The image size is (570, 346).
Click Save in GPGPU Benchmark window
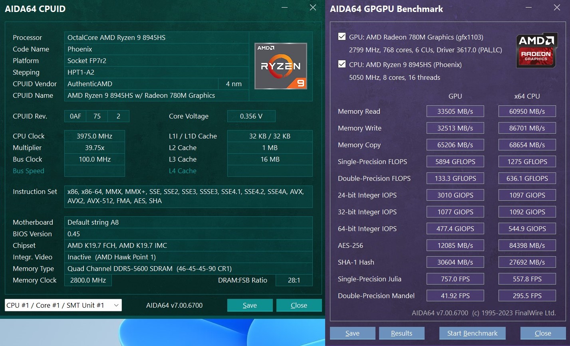click(x=352, y=333)
